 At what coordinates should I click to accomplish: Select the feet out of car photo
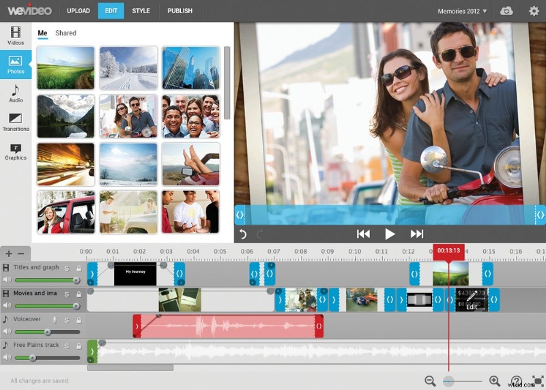191,164
